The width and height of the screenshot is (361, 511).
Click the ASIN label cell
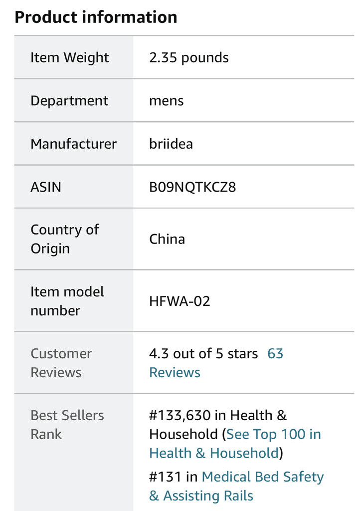point(74,187)
